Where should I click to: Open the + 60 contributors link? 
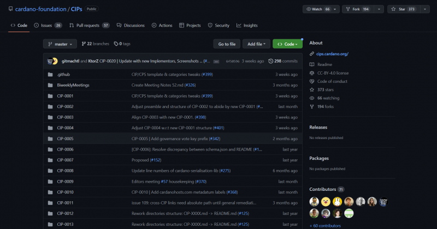(325, 225)
